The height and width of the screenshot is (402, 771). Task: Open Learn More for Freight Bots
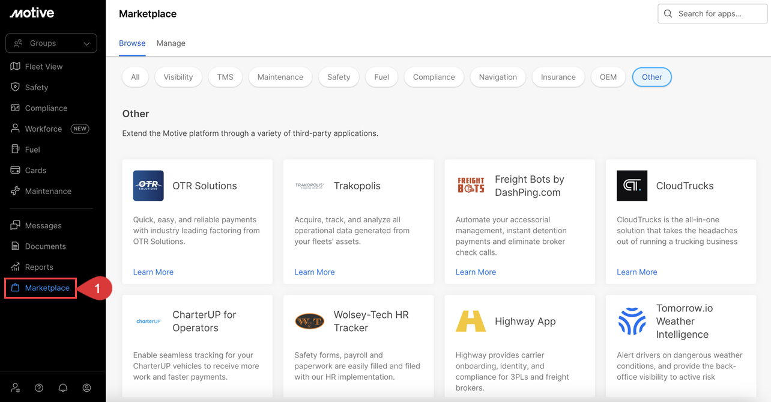(x=476, y=272)
